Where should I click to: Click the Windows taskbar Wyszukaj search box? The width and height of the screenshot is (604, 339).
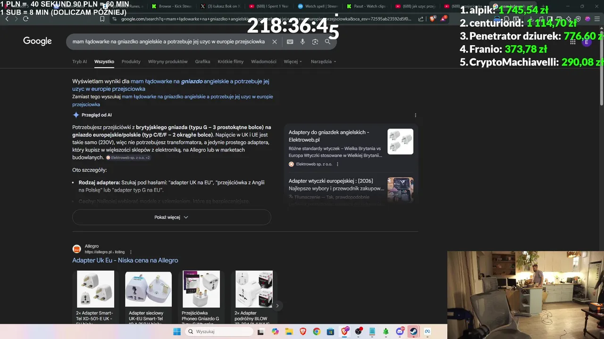click(x=219, y=331)
